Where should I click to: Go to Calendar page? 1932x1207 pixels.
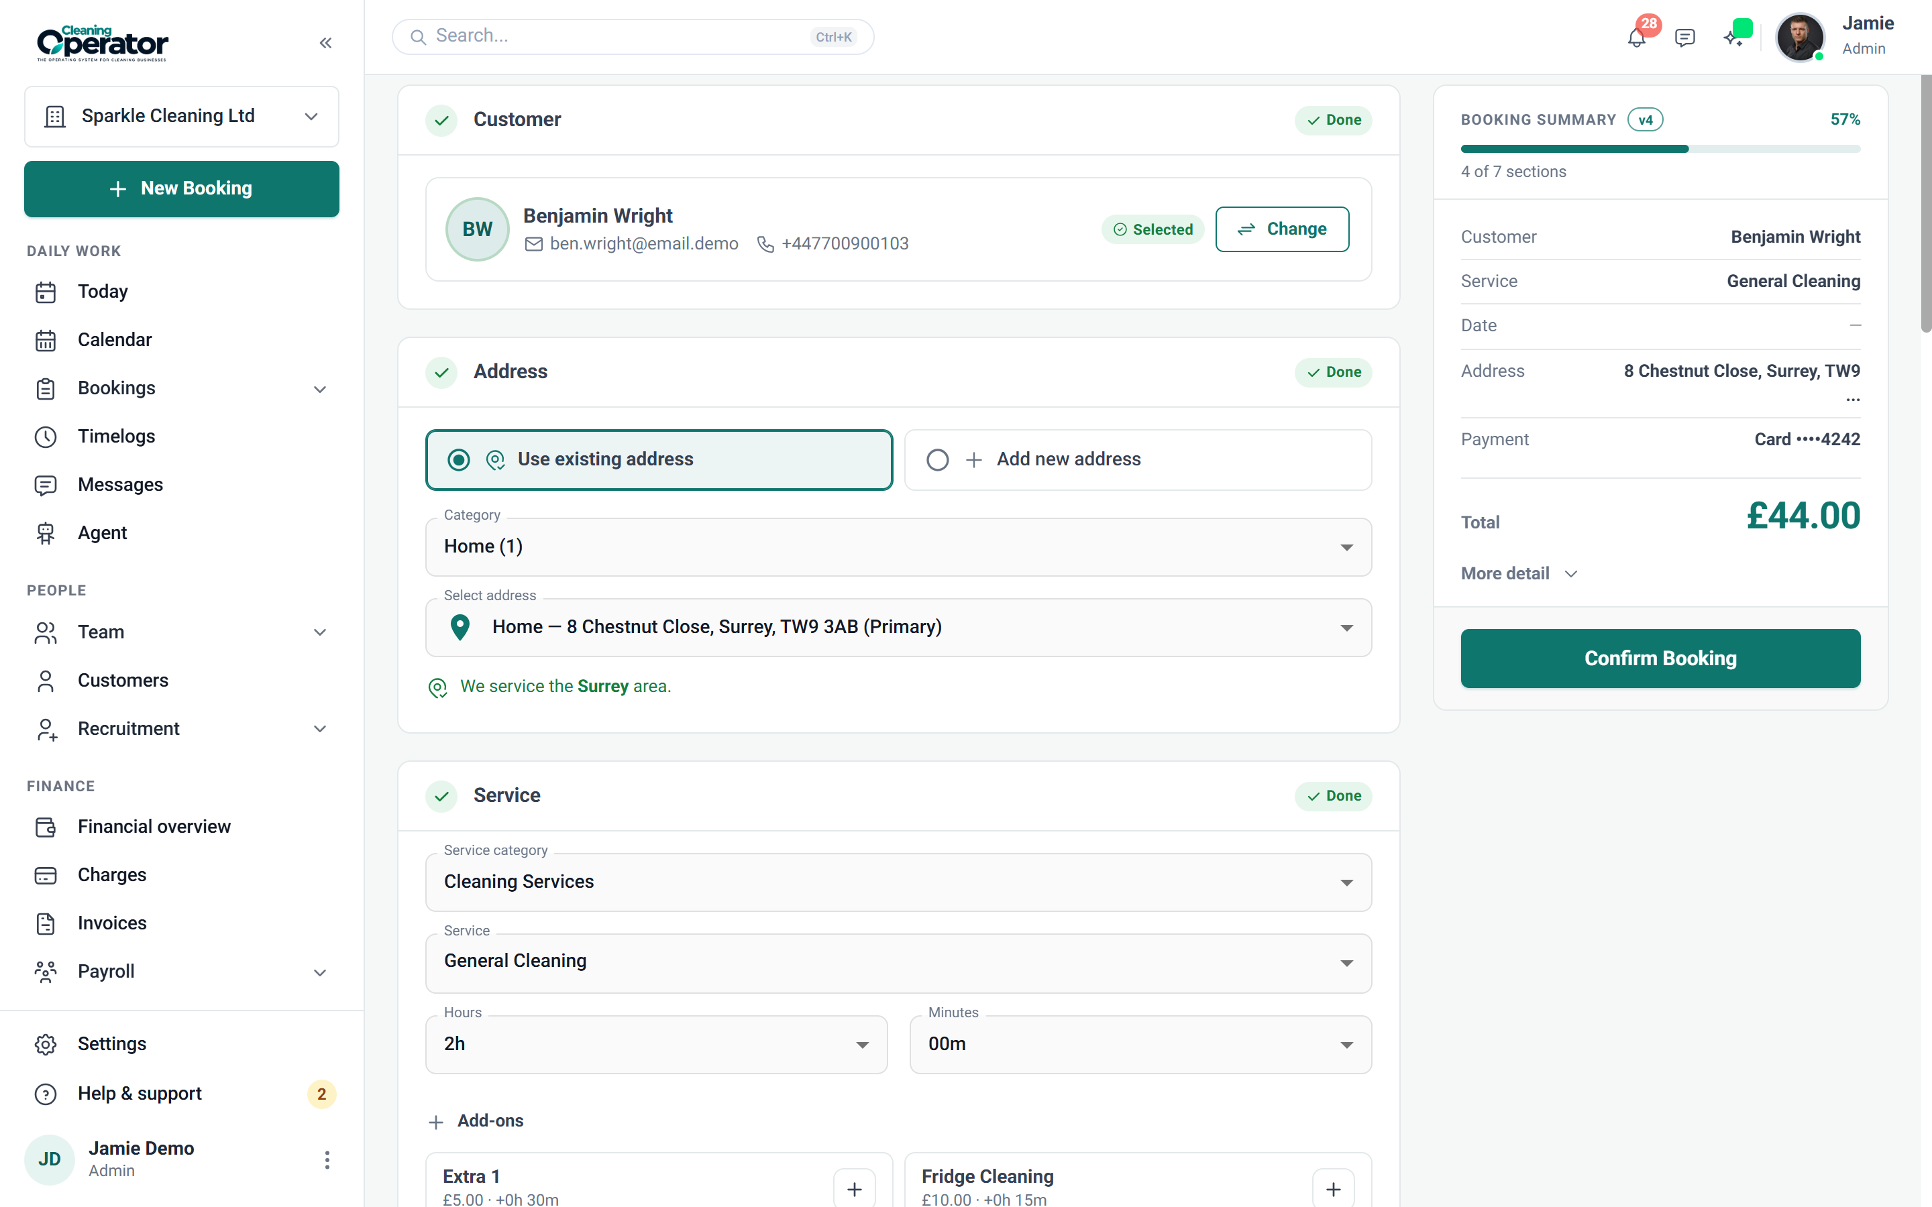click(x=182, y=340)
